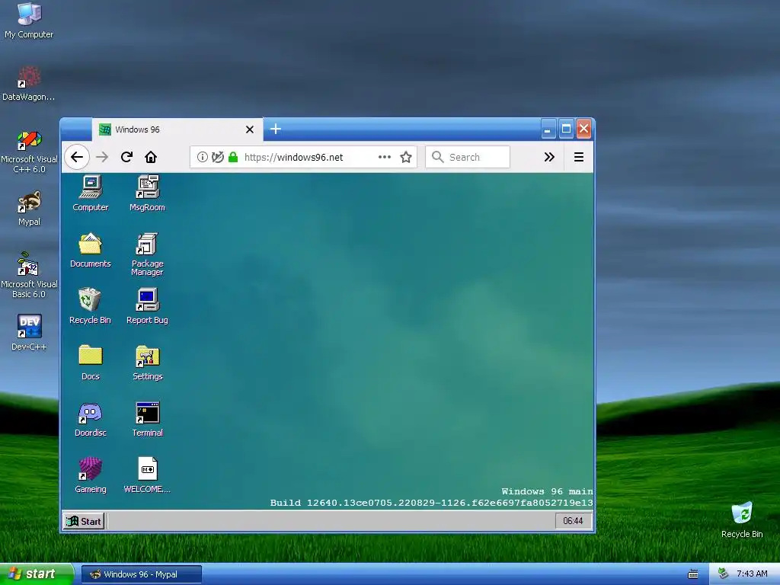
Task: Maximize the Mypal browser window
Action: click(x=566, y=129)
